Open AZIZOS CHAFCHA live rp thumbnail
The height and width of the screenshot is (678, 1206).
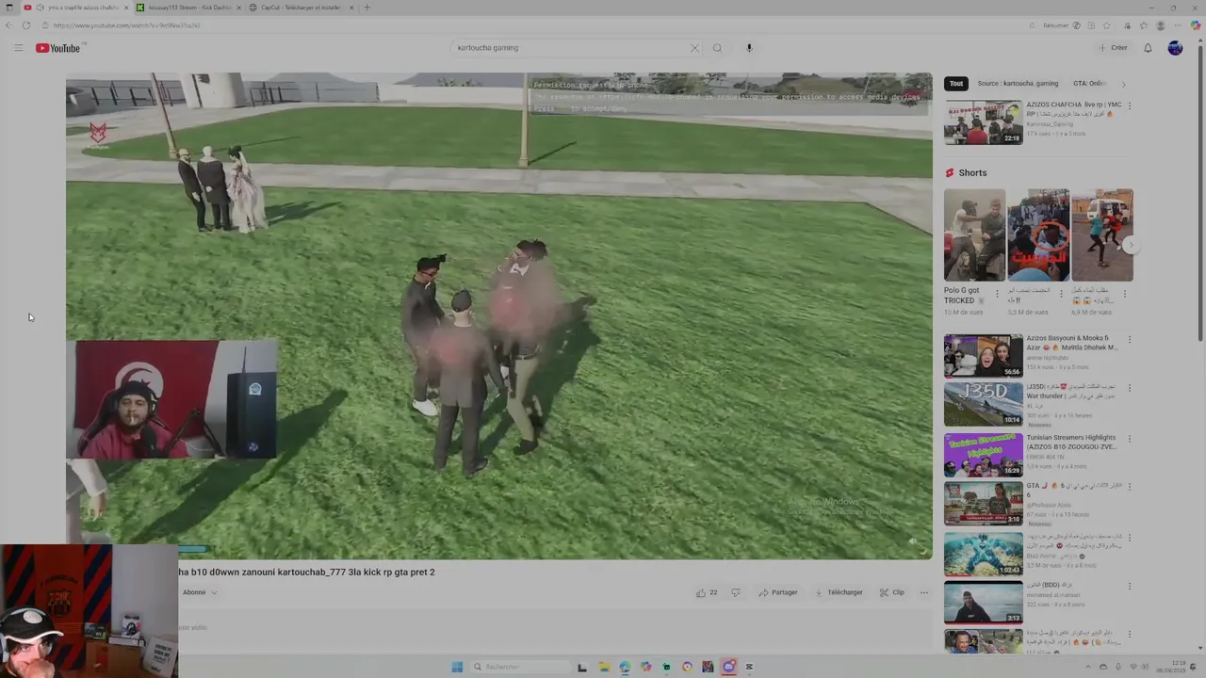point(984,122)
